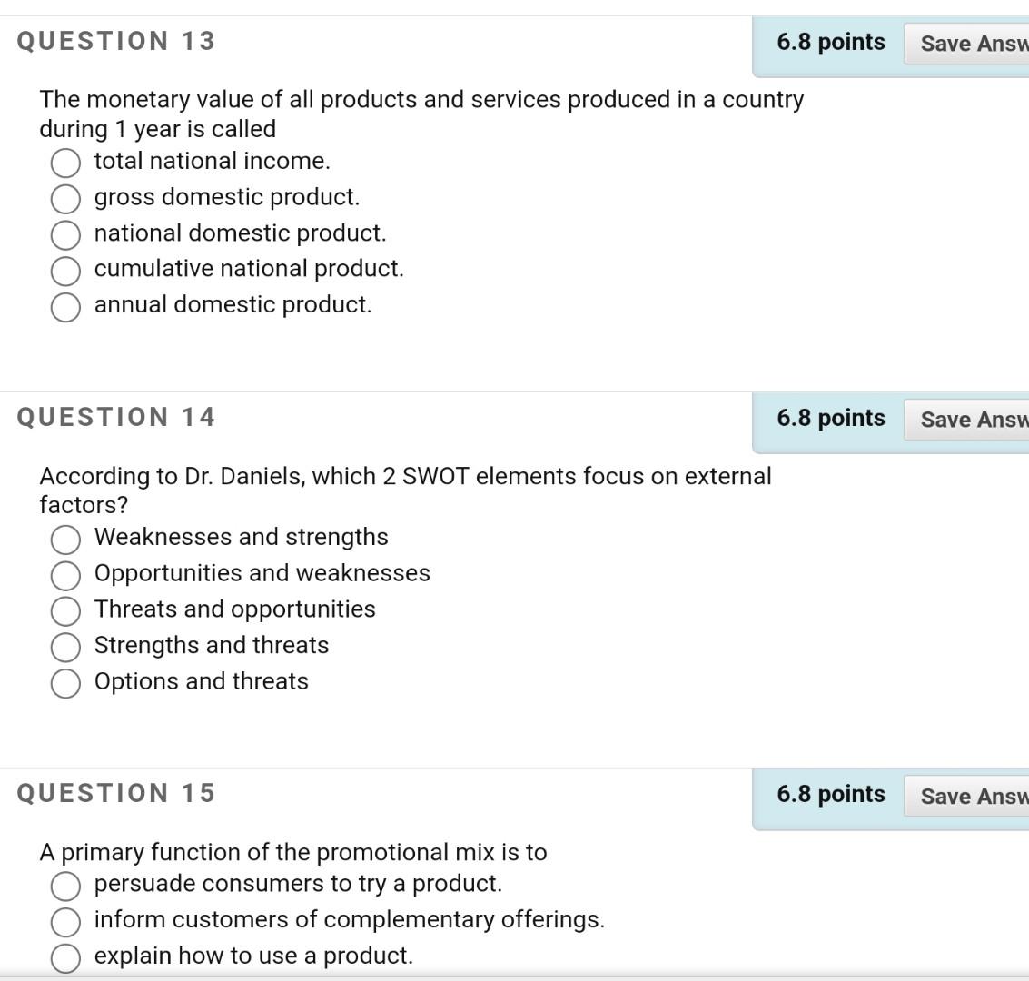Choose 'Threats and opportunities' for Question 14
The image size is (1029, 981).
(64, 610)
